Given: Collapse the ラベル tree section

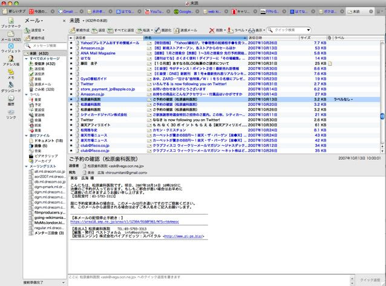Looking at the screenshot, I should [27, 94].
